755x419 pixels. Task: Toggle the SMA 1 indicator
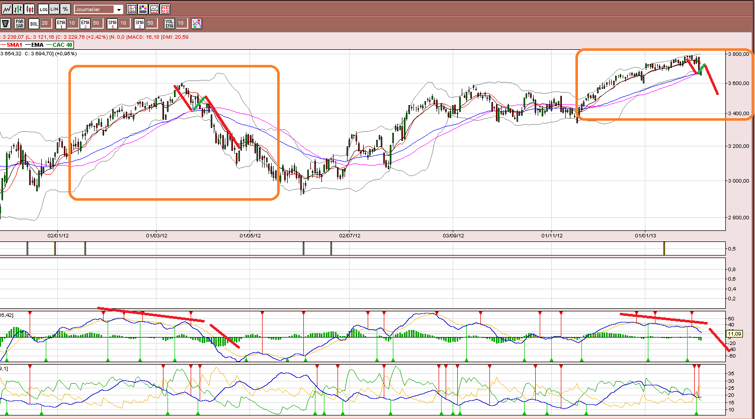point(112,23)
